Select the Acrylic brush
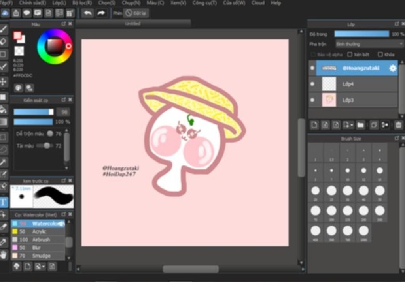405x282 pixels. (x=38, y=231)
